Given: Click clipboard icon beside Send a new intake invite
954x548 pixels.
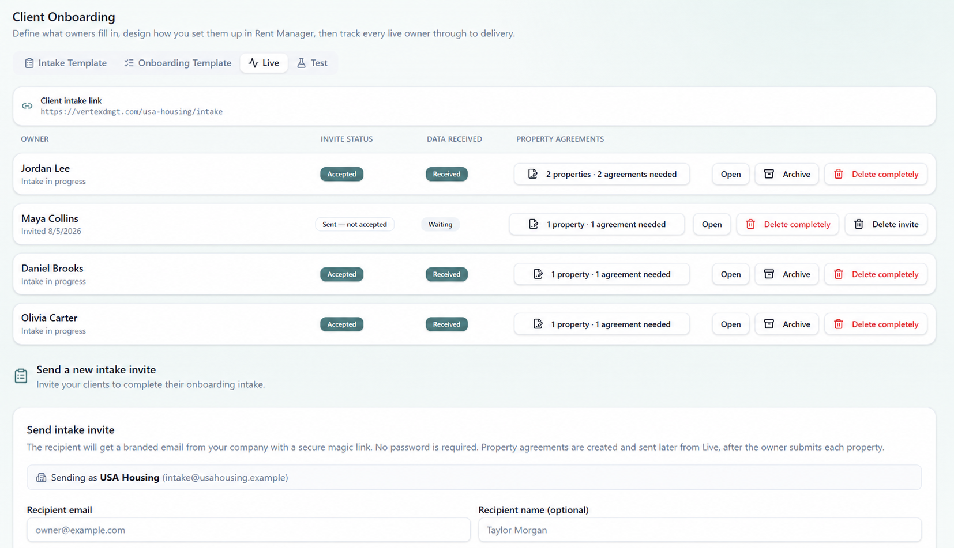Looking at the screenshot, I should 21,376.
